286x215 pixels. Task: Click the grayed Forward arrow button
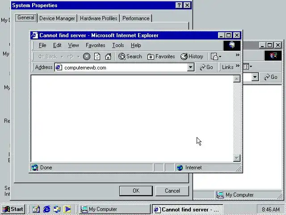point(70,57)
